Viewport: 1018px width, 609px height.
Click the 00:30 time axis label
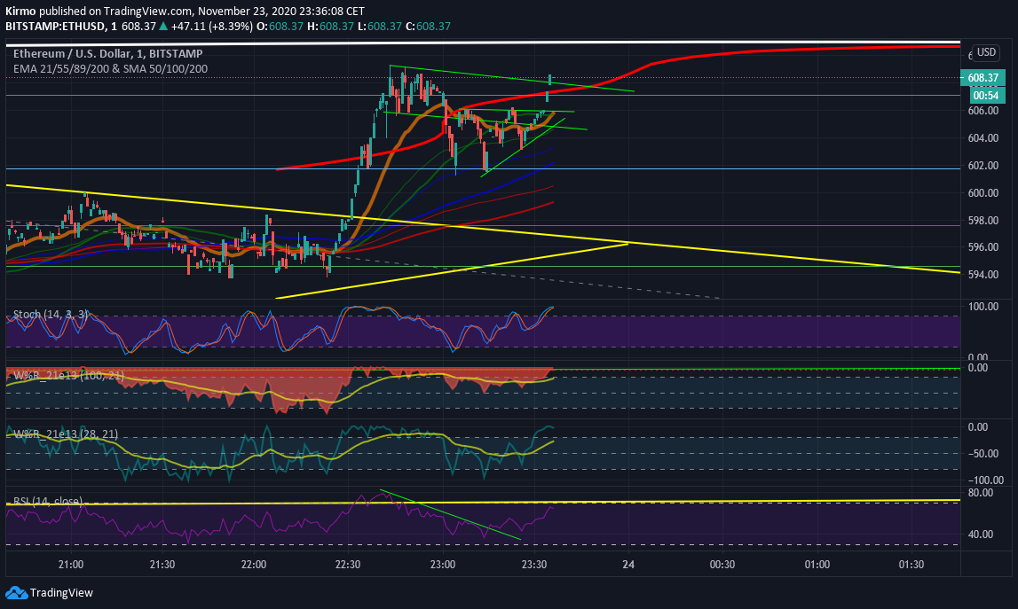pyautogui.click(x=722, y=565)
